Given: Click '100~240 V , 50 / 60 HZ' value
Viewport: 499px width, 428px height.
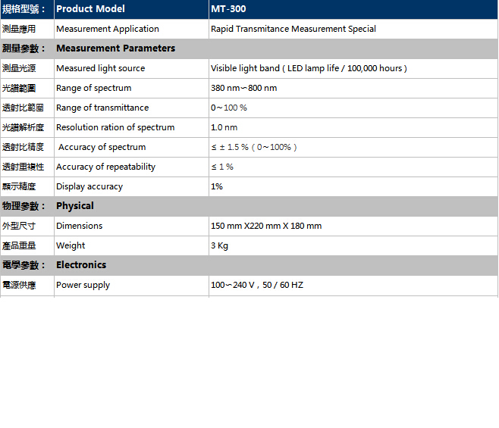Looking at the screenshot, I should pyautogui.click(x=257, y=286).
